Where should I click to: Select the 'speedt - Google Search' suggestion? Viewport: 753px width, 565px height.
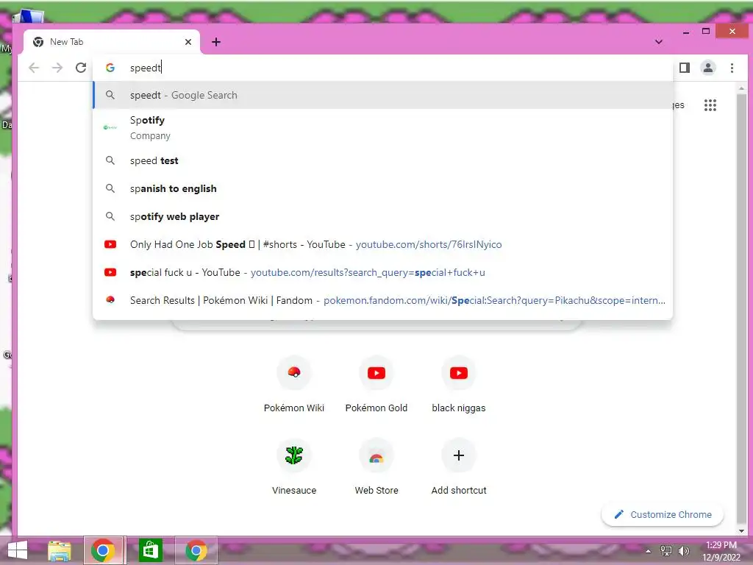pos(382,95)
